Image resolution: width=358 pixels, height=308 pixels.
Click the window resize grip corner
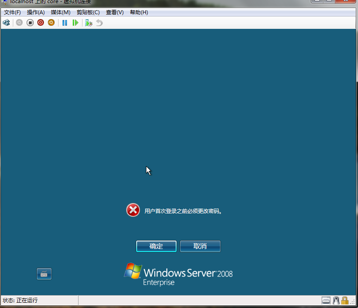(x=353, y=302)
